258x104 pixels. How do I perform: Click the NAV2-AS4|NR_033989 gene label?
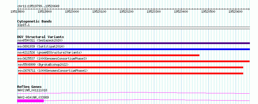click(33, 98)
